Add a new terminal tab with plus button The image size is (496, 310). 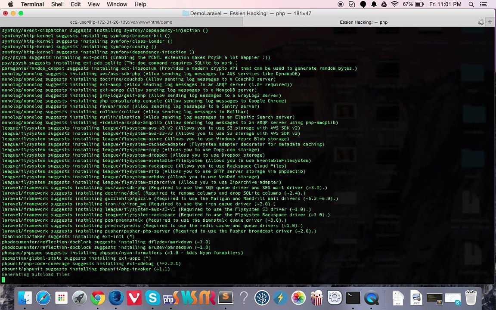[x=490, y=22]
